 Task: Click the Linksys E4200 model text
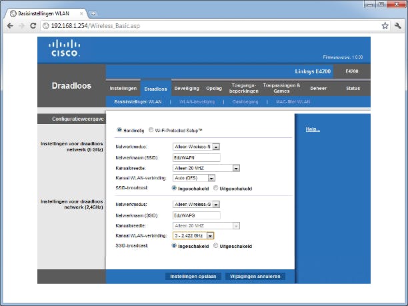[x=313, y=71]
